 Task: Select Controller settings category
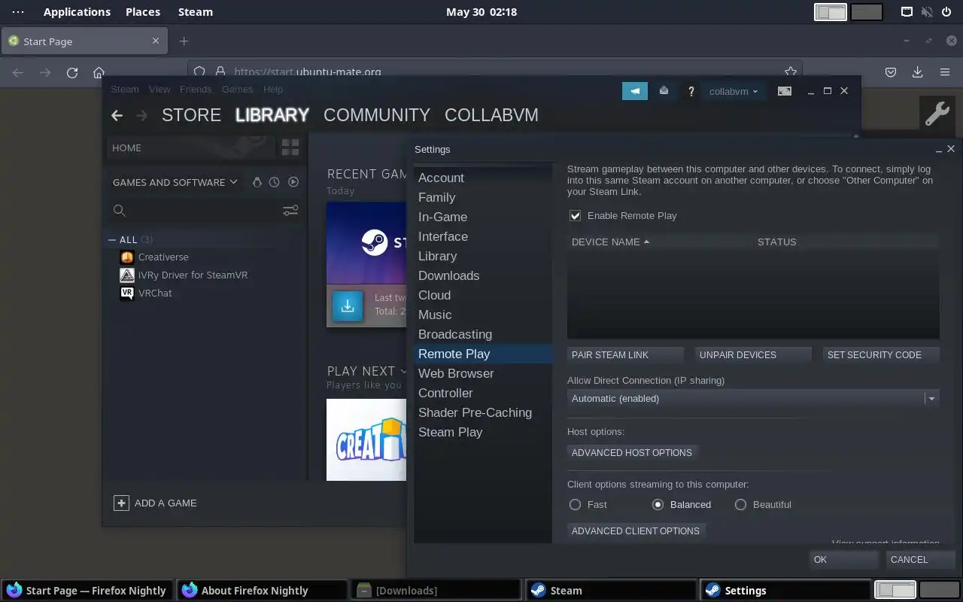tap(483, 393)
